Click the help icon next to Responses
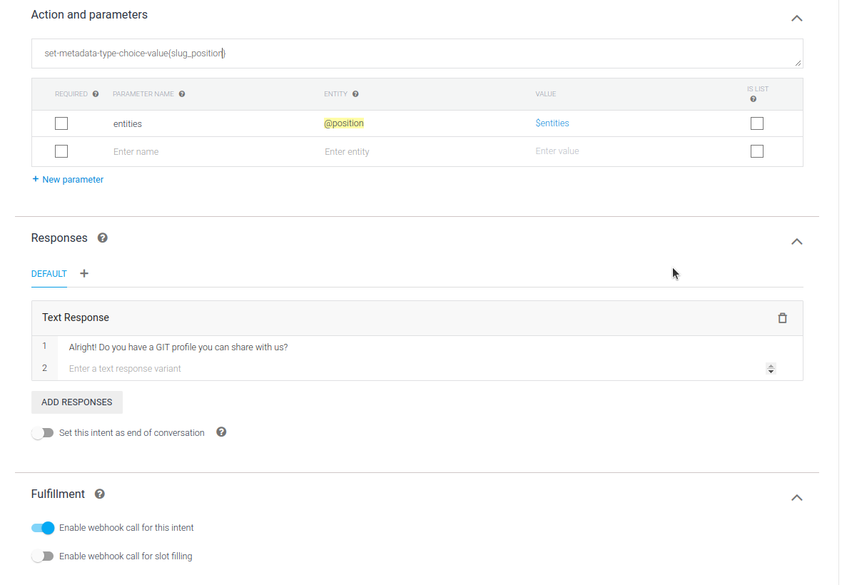The height and width of the screenshot is (585, 842). 103,238
